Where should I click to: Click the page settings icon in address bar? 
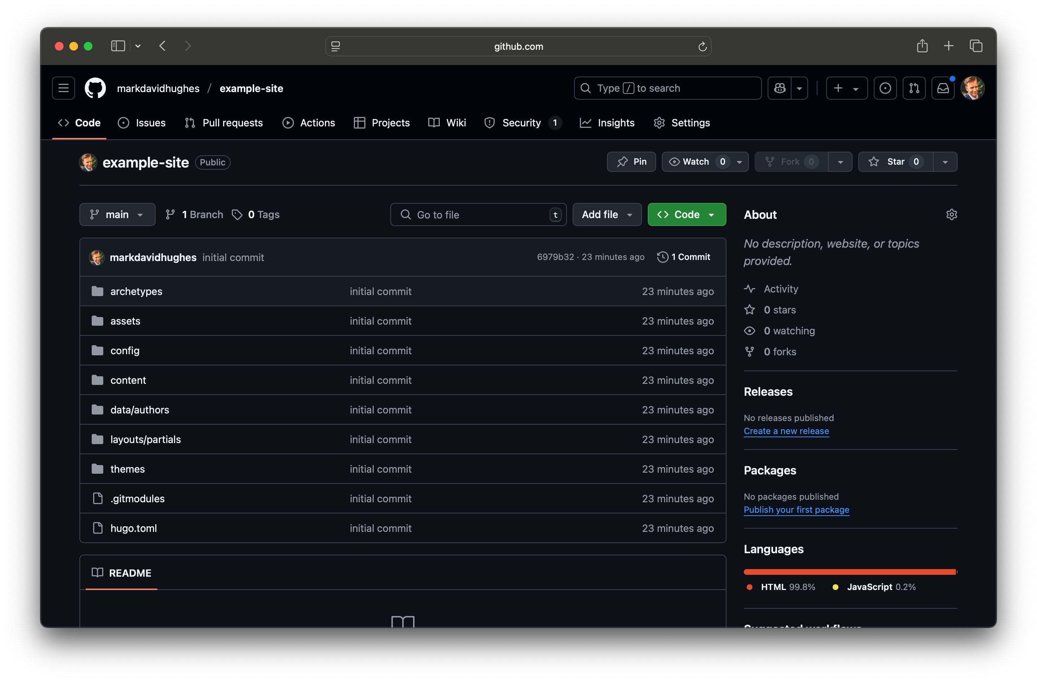click(x=335, y=46)
